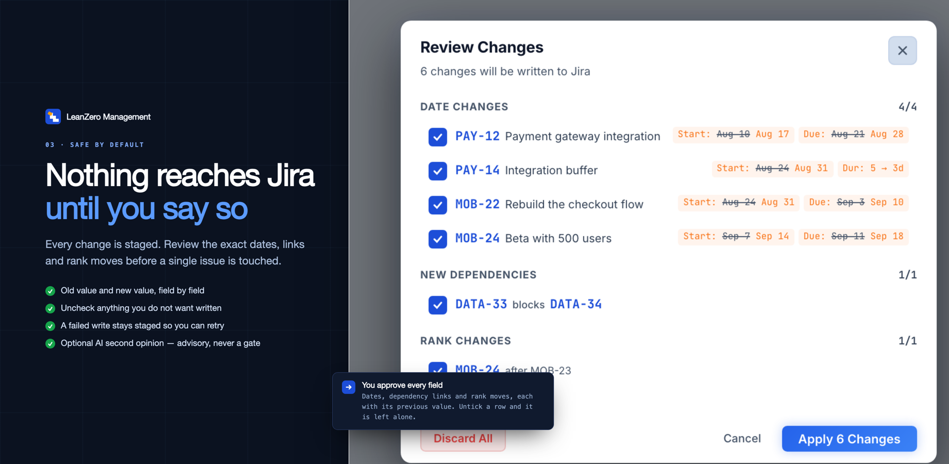The height and width of the screenshot is (464, 949).
Task: Open the PAY-14 issue key link
Action: (477, 170)
